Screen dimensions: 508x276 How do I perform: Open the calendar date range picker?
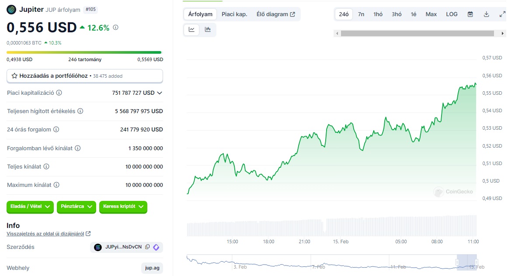[470, 14]
